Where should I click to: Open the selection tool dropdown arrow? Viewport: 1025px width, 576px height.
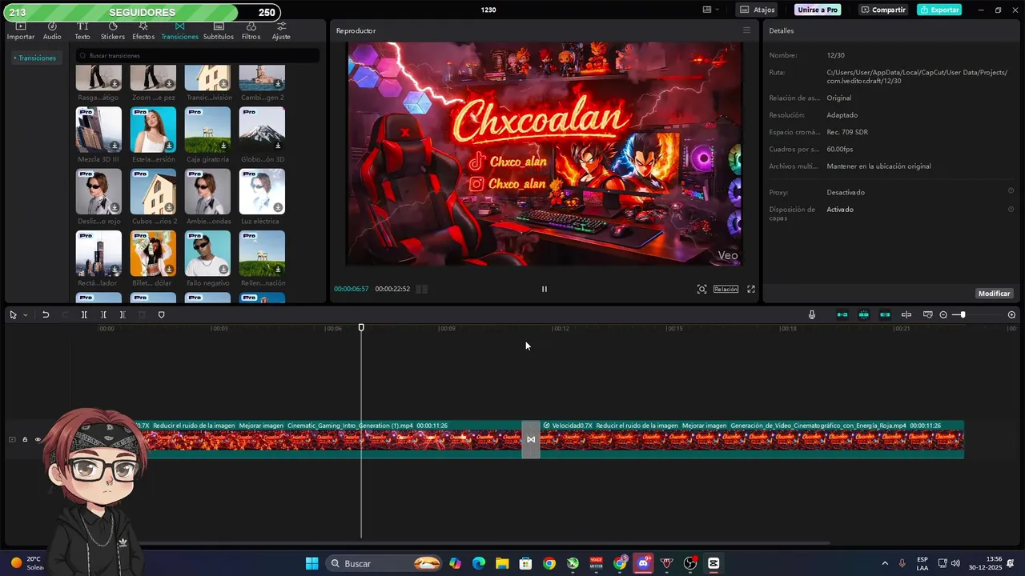25,315
